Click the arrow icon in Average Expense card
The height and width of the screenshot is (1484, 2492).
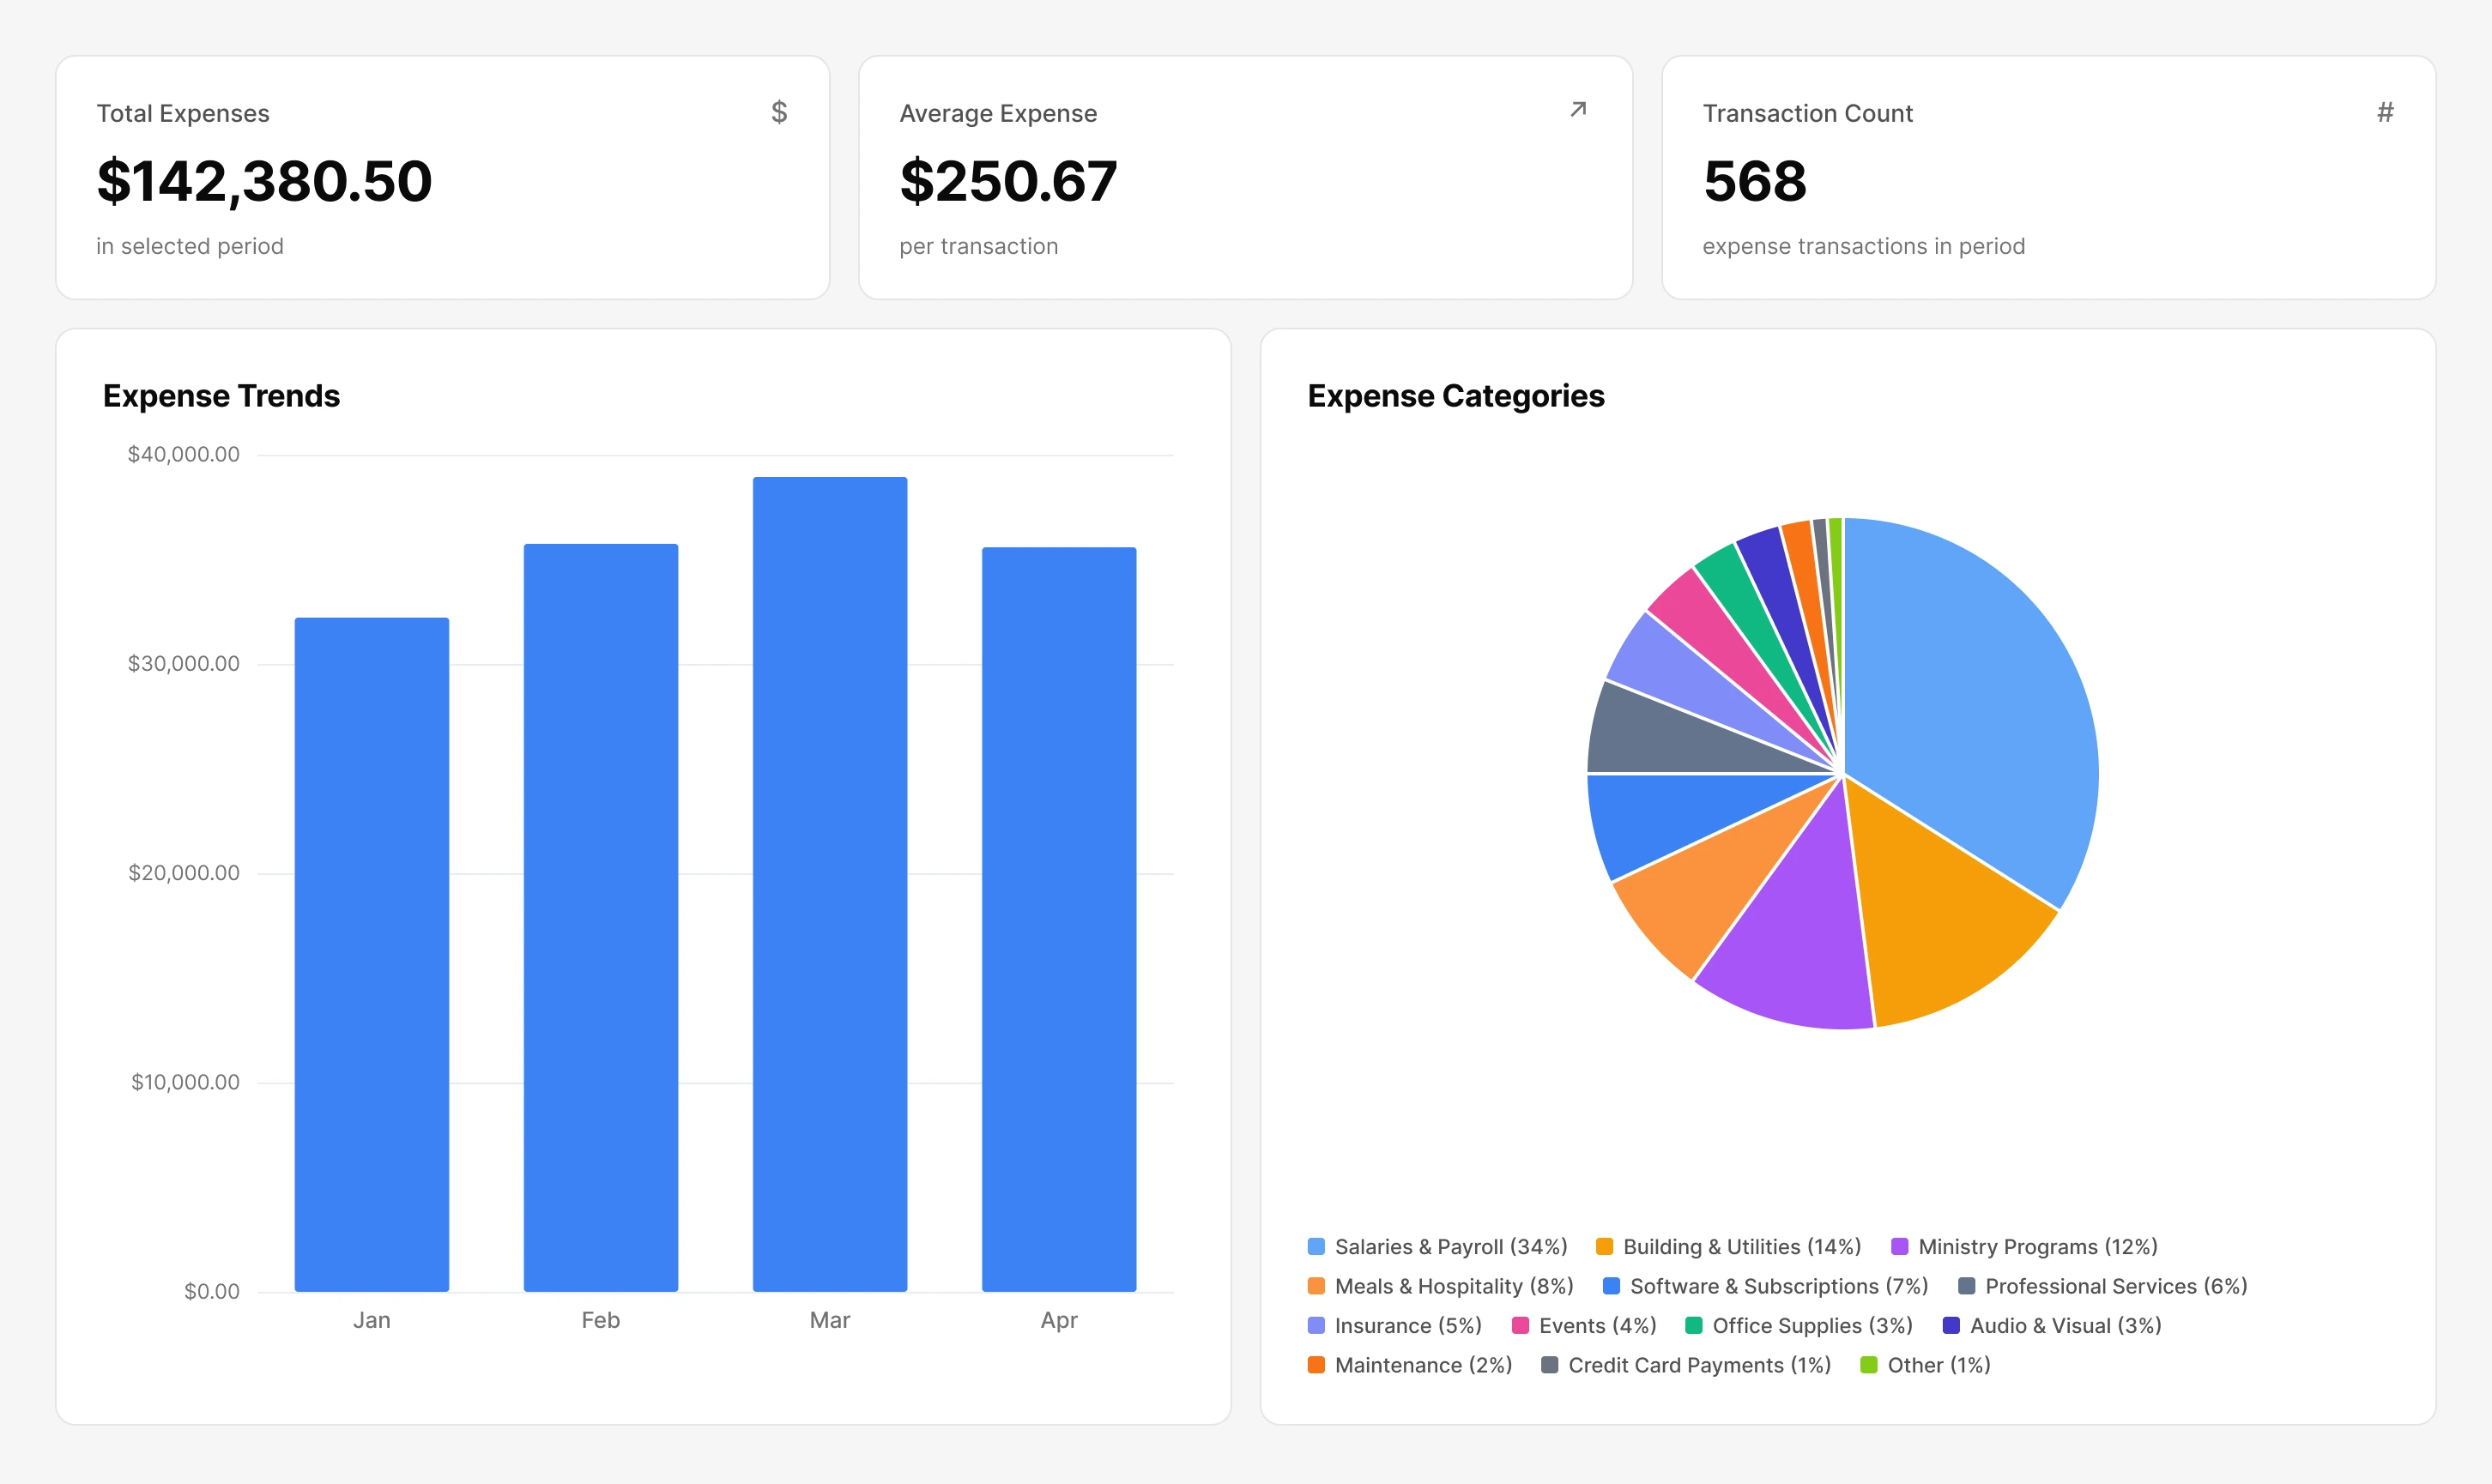1579,109
